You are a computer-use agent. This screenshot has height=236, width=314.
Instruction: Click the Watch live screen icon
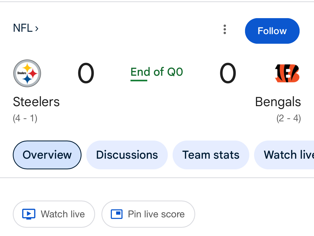[x=29, y=214]
